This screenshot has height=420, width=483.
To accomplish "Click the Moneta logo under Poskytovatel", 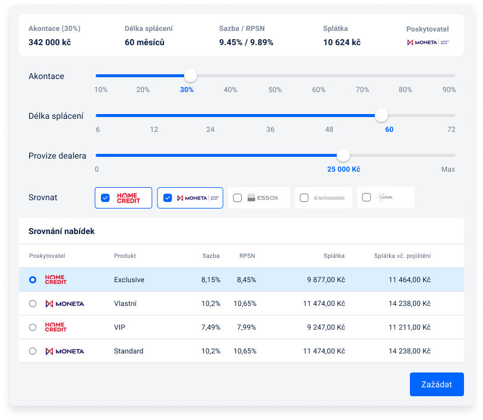I will coord(427,43).
